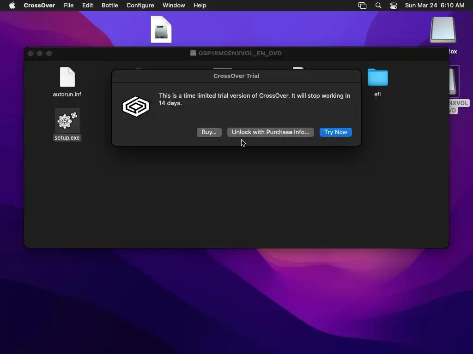Close the GSP1RMCENXVOL_EN_DVD Finder window

[30, 53]
